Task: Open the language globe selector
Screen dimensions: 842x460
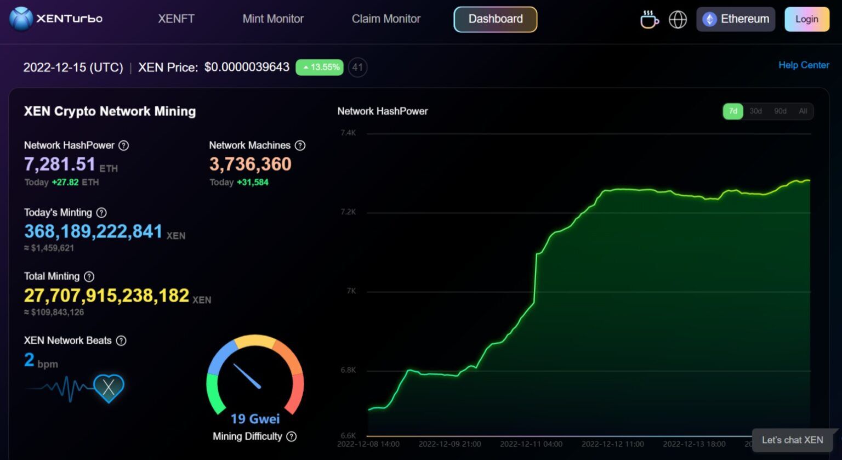Action: 678,19
